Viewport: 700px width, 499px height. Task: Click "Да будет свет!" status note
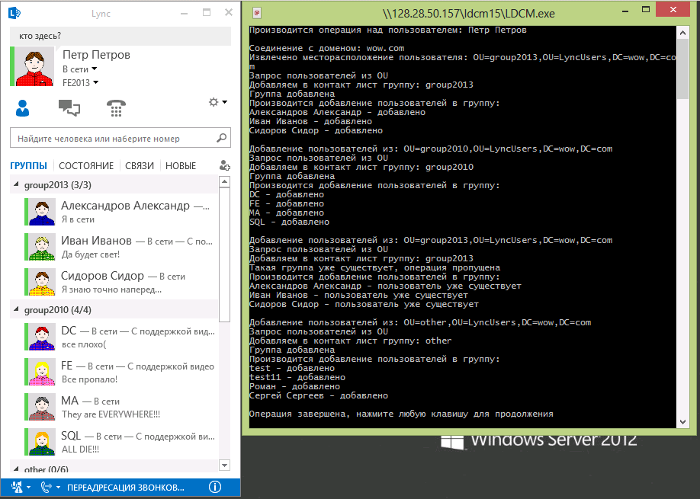click(x=91, y=254)
